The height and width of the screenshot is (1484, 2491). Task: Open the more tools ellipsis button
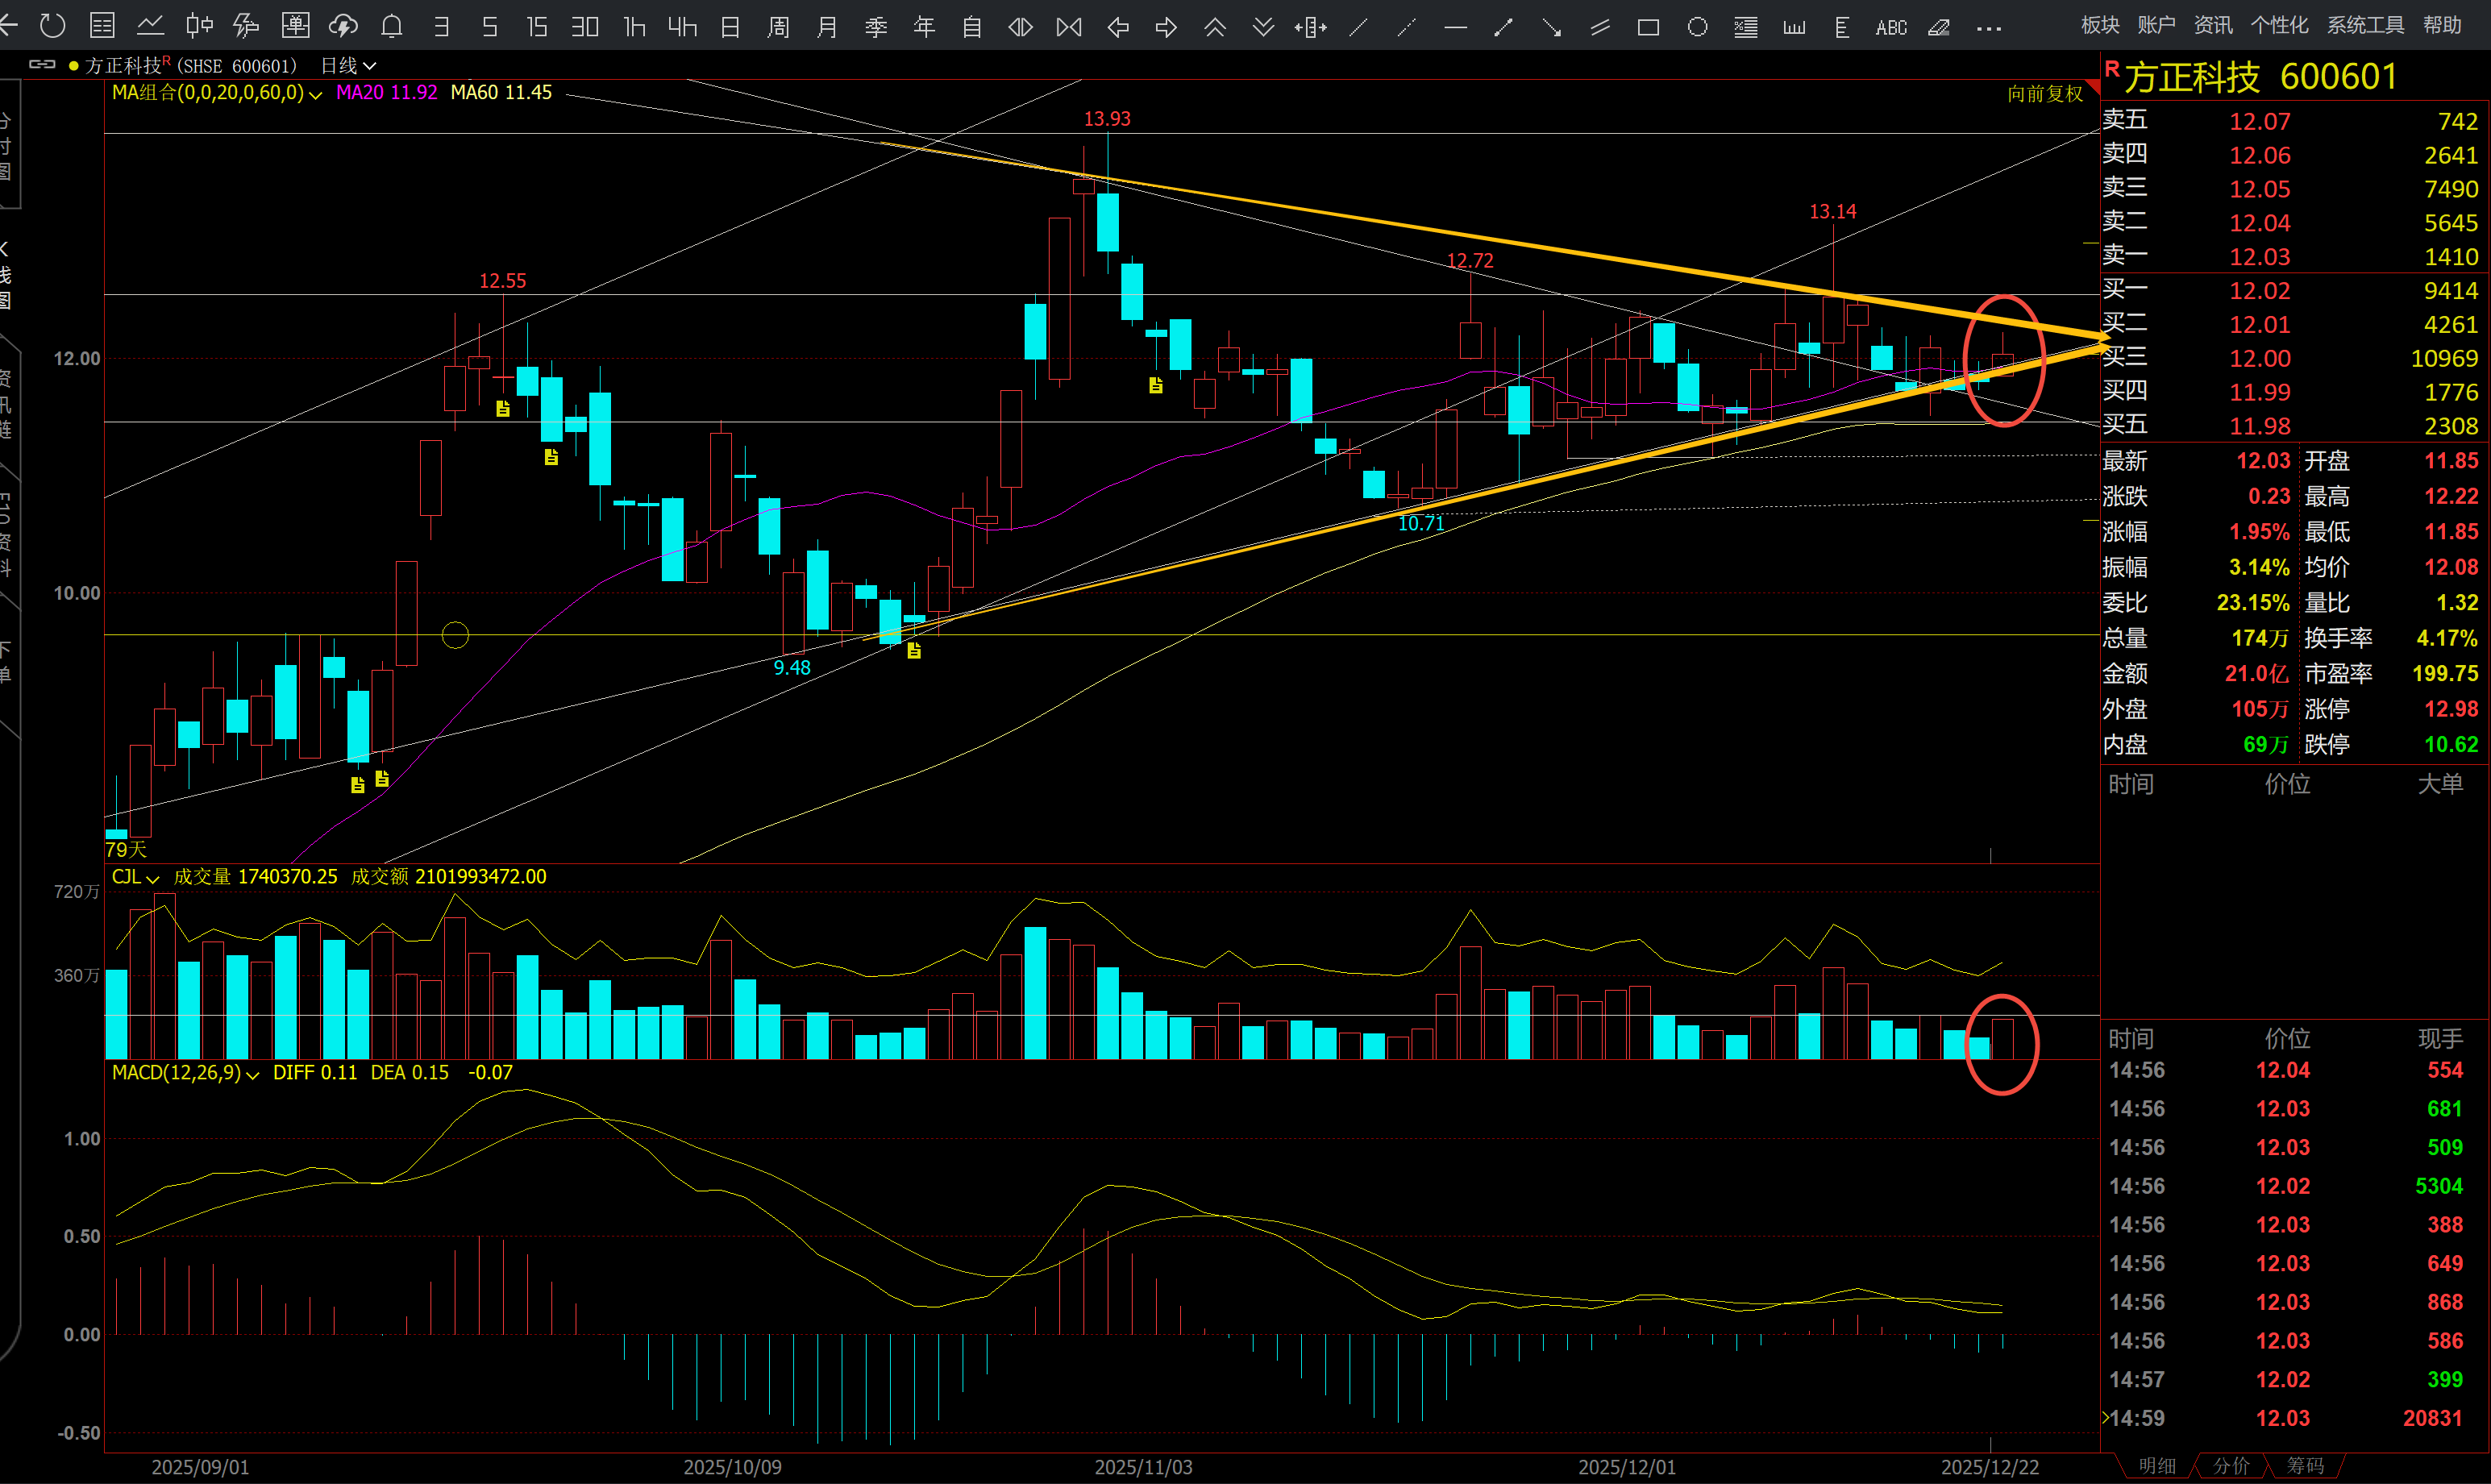tap(1989, 27)
